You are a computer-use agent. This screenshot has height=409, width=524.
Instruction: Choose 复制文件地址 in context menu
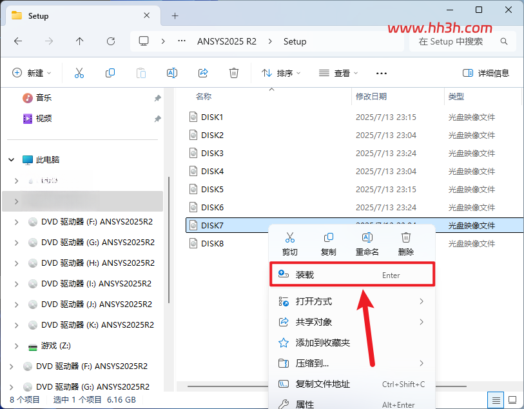tap(352, 384)
